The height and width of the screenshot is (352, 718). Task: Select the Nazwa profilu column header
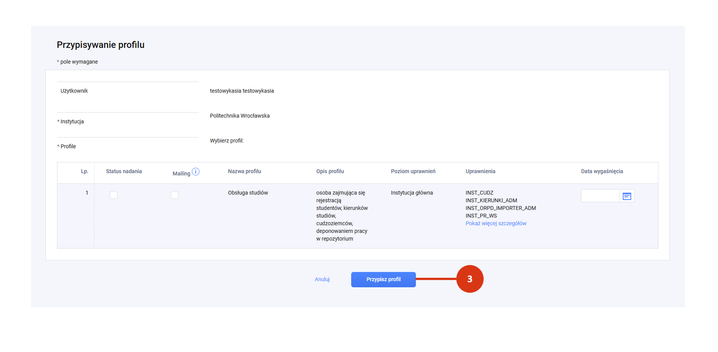pyautogui.click(x=244, y=171)
